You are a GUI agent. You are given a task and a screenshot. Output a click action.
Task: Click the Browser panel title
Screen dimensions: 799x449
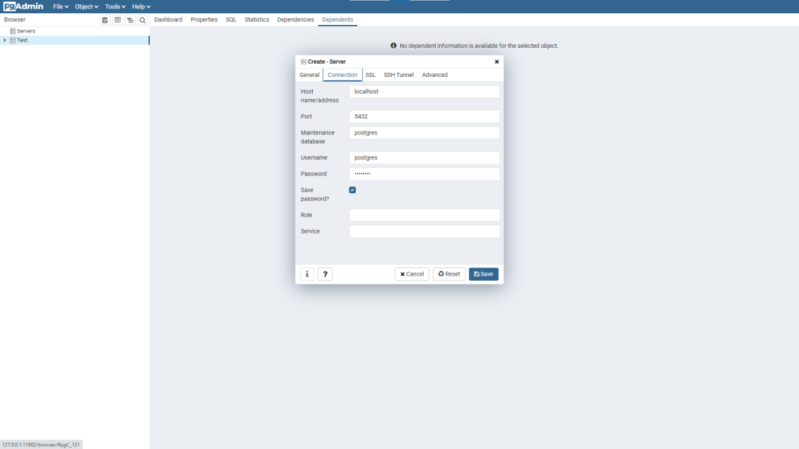coord(15,19)
